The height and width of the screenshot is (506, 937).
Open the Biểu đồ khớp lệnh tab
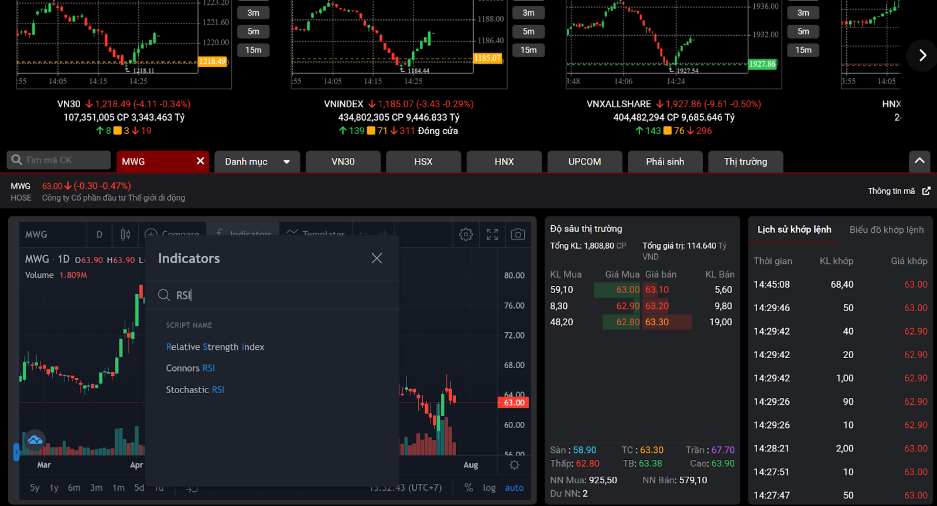[x=887, y=229]
